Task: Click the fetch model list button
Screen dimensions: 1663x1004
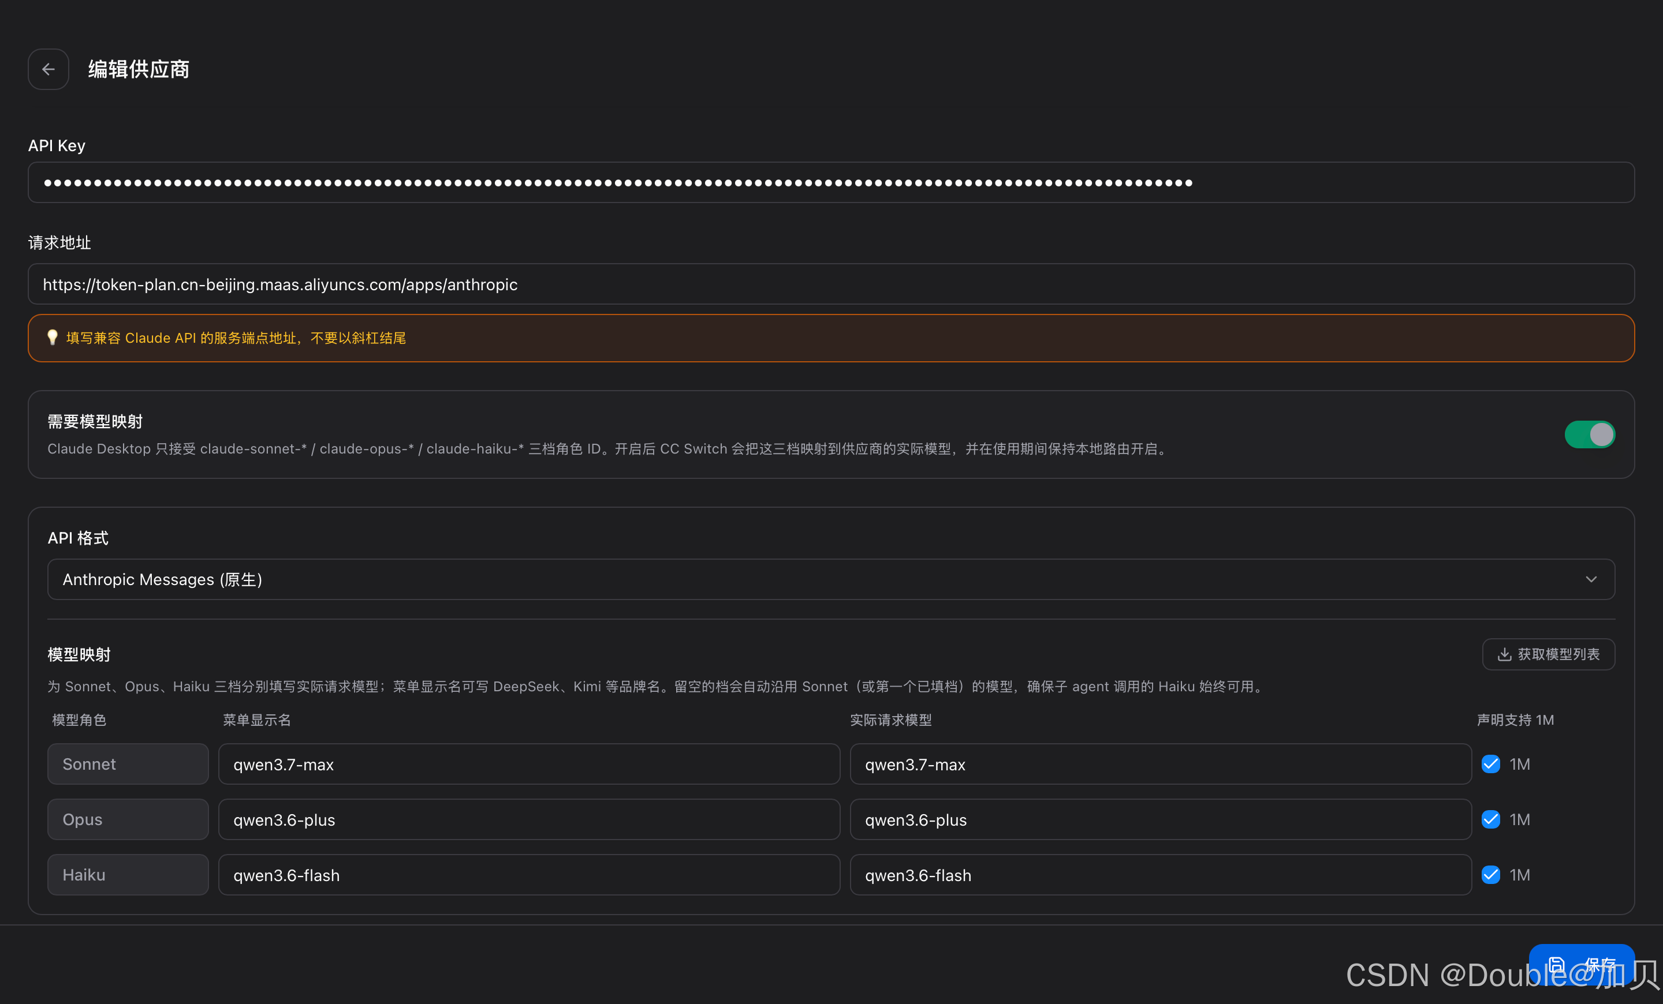Action: [1548, 655]
